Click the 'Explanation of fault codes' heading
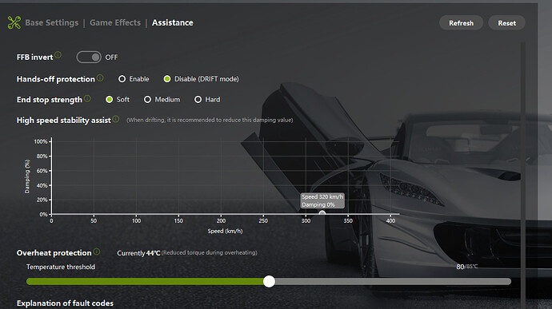 [x=65, y=303]
